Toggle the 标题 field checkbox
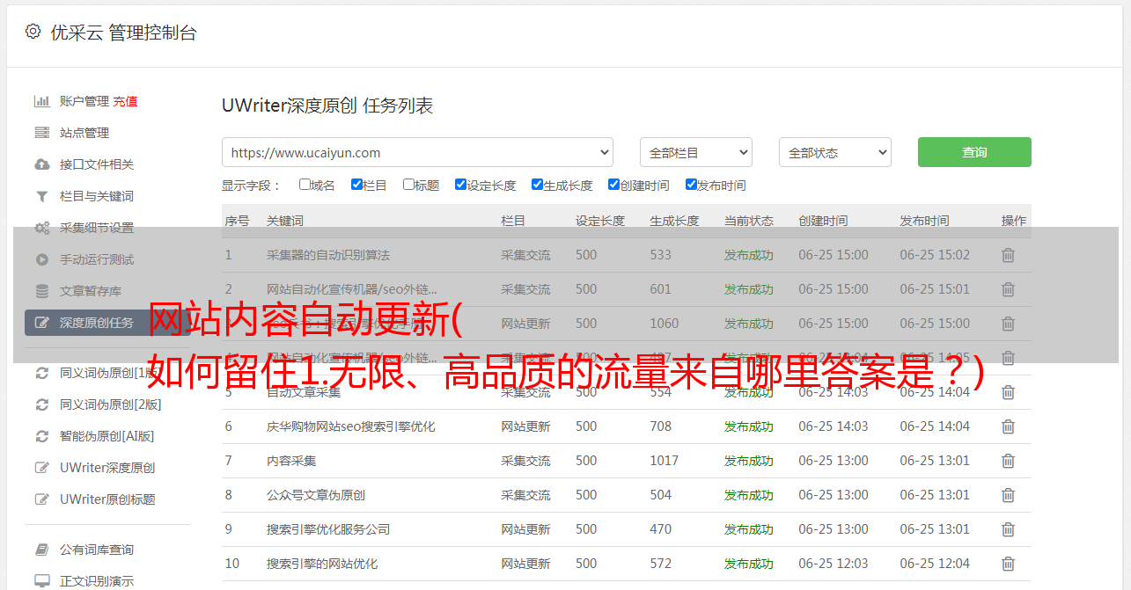Screen dimensions: 1131x590 pos(408,185)
